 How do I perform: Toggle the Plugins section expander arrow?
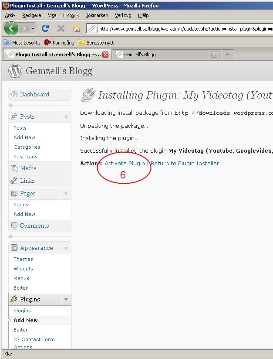click(66, 299)
